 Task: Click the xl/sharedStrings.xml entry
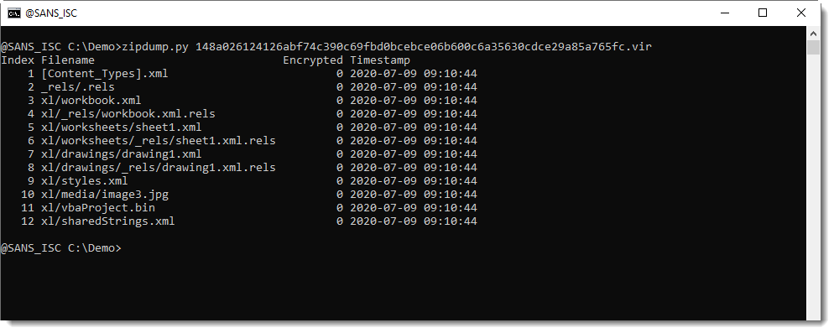pos(108,221)
